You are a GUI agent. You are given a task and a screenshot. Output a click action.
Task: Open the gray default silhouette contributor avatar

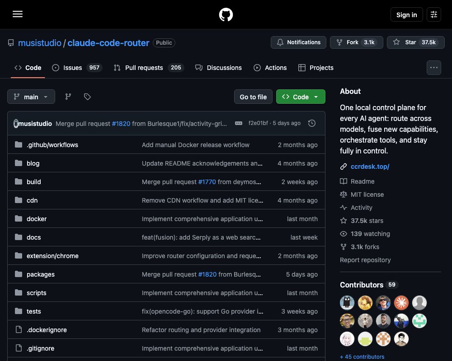419,302
